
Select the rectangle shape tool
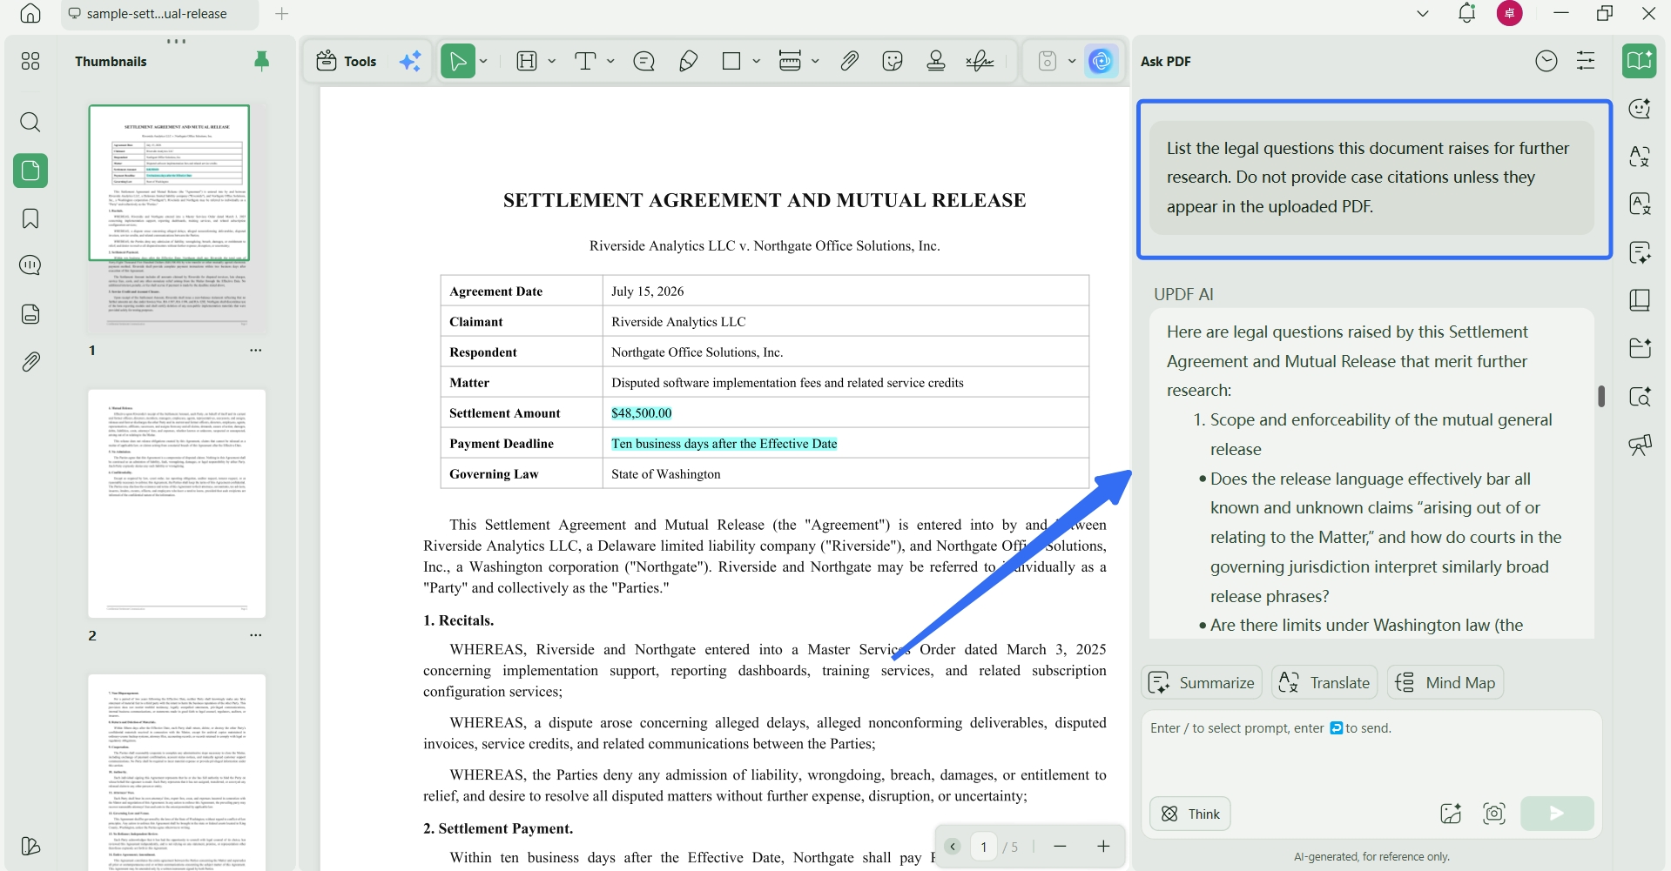(731, 61)
